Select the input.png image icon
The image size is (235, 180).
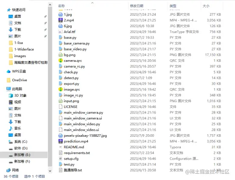coord(60,101)
